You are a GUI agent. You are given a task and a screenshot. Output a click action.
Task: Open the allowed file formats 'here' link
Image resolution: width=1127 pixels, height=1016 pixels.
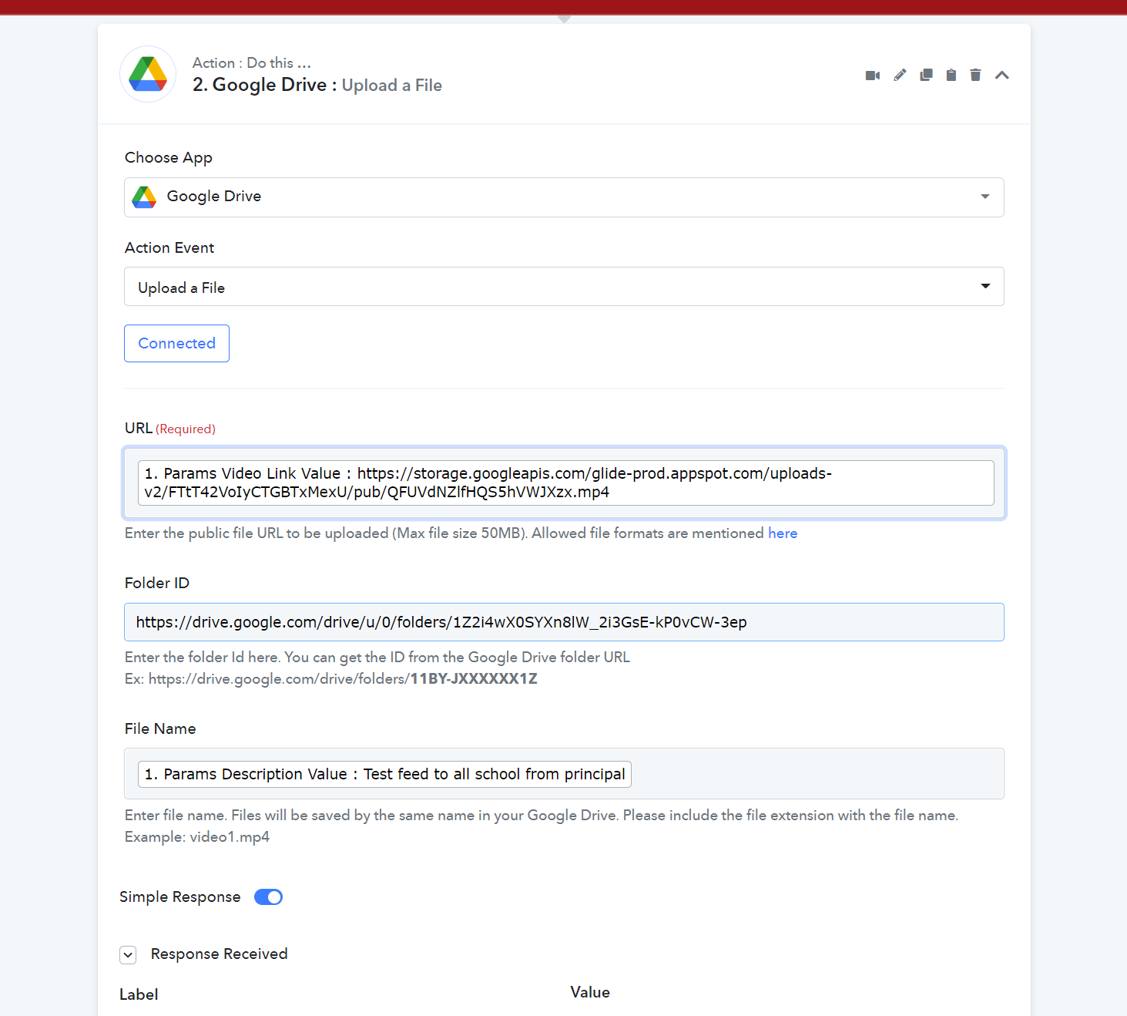coord(783,533)
